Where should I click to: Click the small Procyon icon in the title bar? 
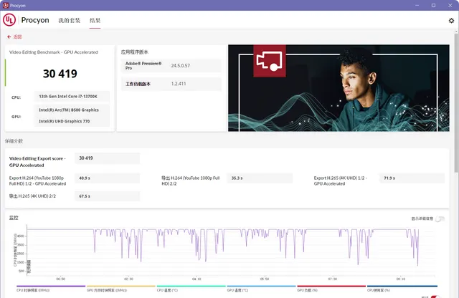(x=6, y=6)
